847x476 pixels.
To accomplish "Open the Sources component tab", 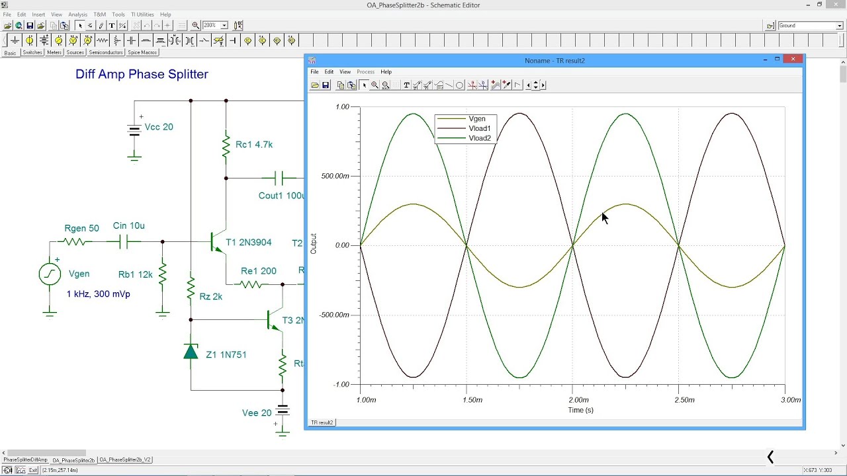I will coord(75,52).
